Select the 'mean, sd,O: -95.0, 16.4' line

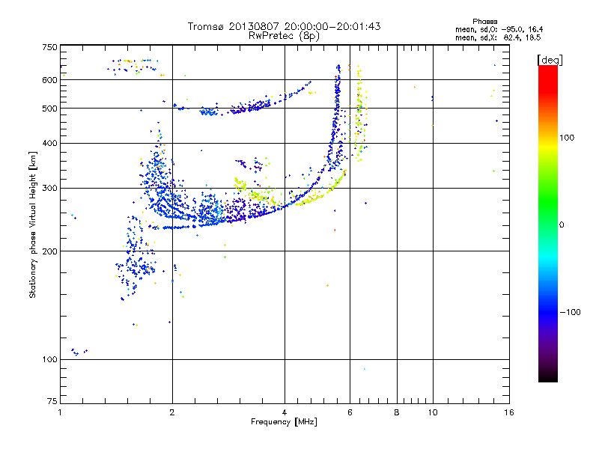coord(499,30)
